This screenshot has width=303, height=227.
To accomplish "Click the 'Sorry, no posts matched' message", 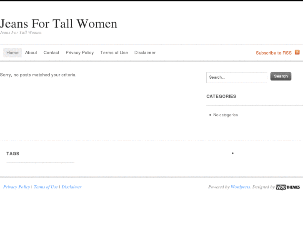I will [x=38, y=75].
